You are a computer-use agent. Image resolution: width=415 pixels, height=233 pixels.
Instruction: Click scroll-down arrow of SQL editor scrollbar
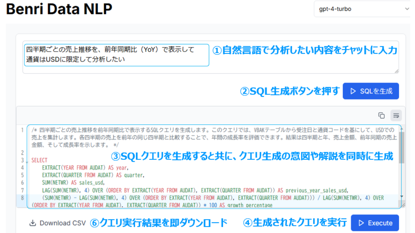tap(402, 196)
